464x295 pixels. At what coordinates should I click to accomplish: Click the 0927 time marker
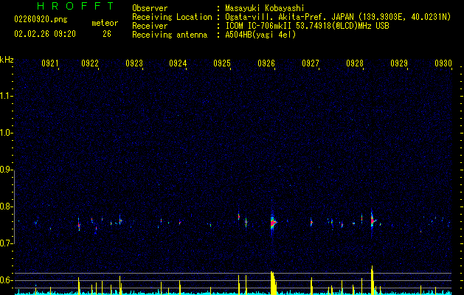[x=311, y=63]
